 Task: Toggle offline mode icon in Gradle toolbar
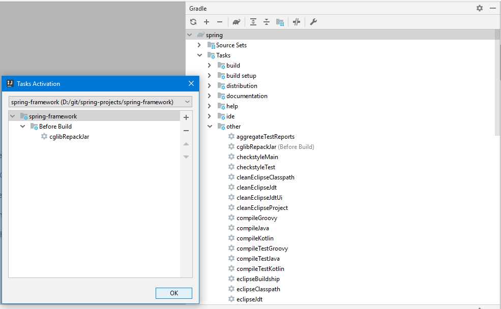click(297, 22)
